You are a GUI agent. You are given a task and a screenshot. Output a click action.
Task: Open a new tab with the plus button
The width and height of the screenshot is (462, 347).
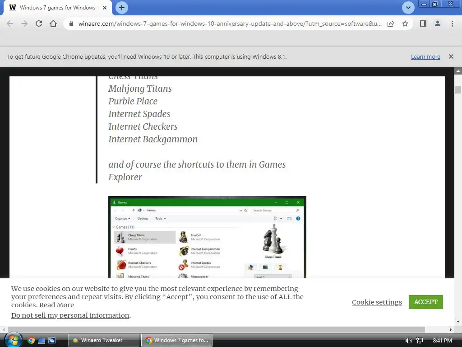(122, 8)
